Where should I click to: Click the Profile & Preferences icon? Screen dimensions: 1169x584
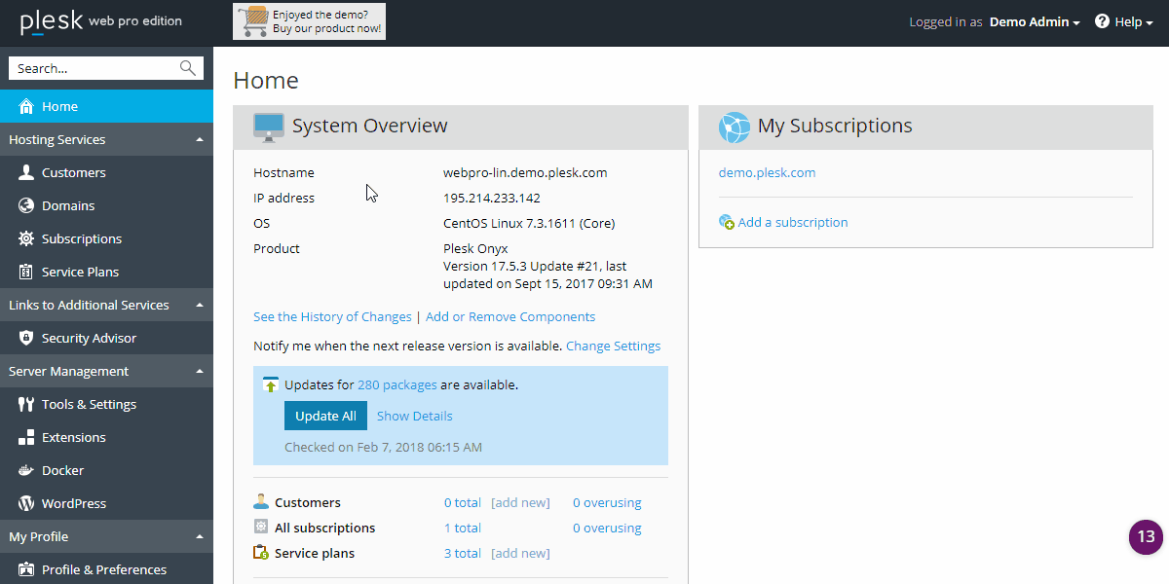pos(26,569)
